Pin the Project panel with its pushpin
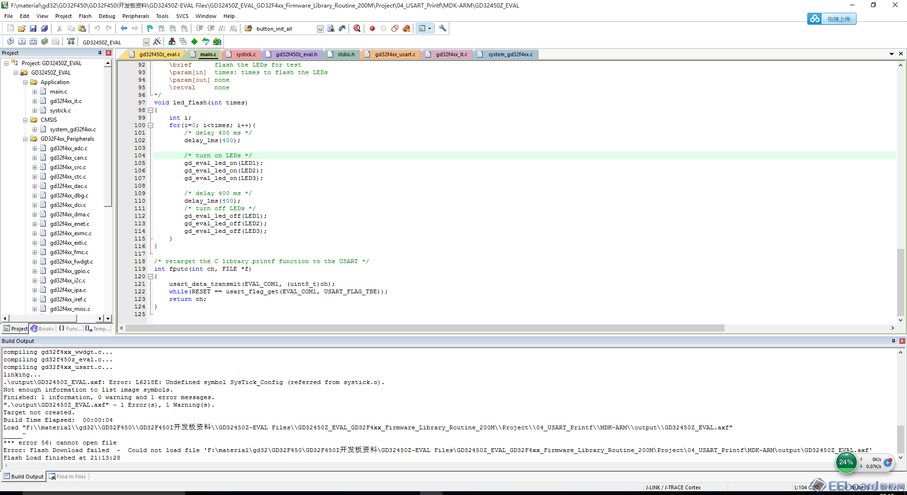This screenshot has height=495, width=907. (x=100, y=53)
